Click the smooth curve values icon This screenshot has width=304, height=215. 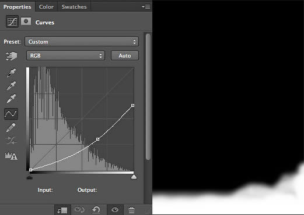[11, 140]
